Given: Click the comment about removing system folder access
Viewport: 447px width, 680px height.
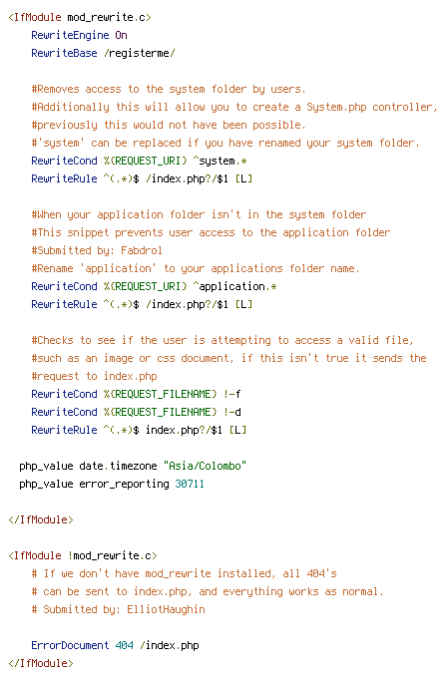Looking at the screenshot, I should [x=169, y=90].
